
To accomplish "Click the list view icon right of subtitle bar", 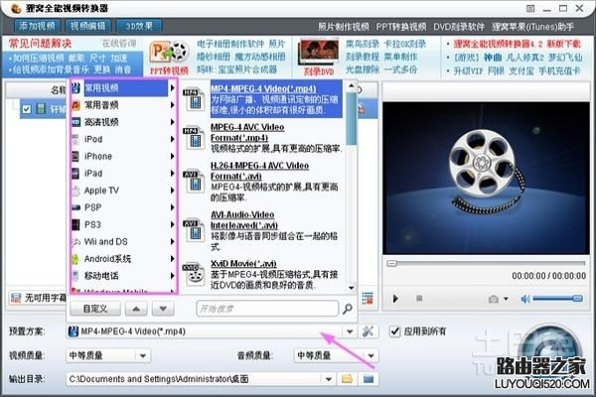I will point(368,298).
